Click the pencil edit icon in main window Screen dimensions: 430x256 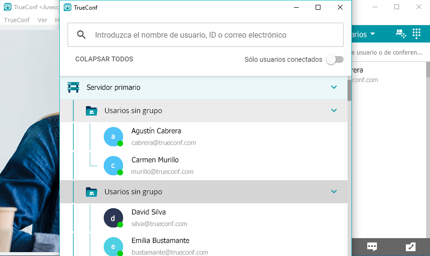pos(411,247)
